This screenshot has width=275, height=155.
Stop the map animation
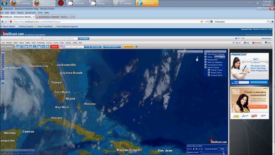pyautogui.click(x=196, y=149)
